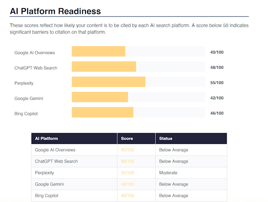Screen dimensions: 268x202
Task: Click the Bing Copilot progress bar
Action: [x=139, y=112]
